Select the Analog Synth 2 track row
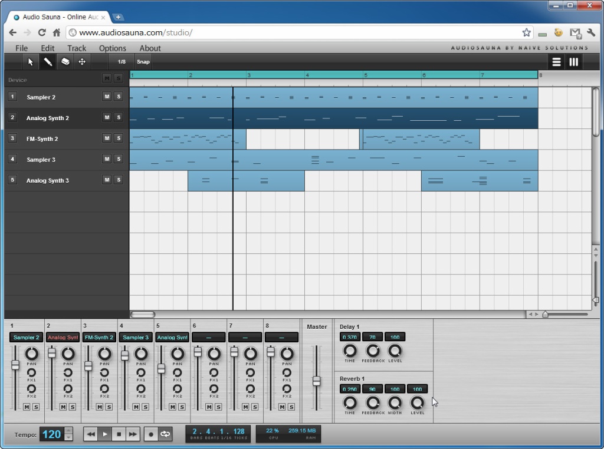 [67, 118]
